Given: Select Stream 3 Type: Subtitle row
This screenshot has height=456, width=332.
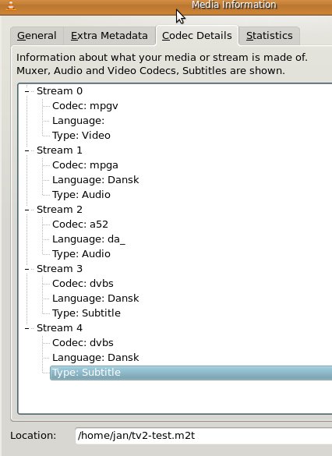Looking at the screenshot, I should point(87,313).
